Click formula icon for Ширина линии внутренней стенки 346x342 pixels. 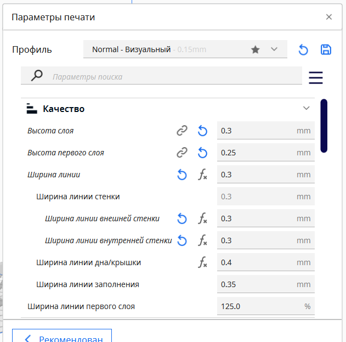click(x=202, y=240)
